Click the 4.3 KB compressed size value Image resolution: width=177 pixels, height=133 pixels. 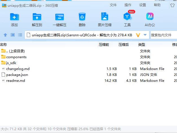point(131,81)
